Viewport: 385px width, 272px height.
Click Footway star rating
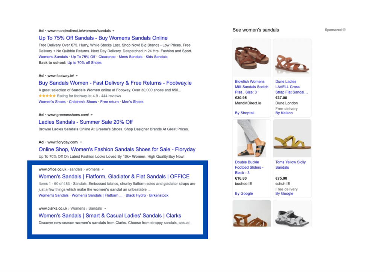pyautogui.click(x=47, y=96)
